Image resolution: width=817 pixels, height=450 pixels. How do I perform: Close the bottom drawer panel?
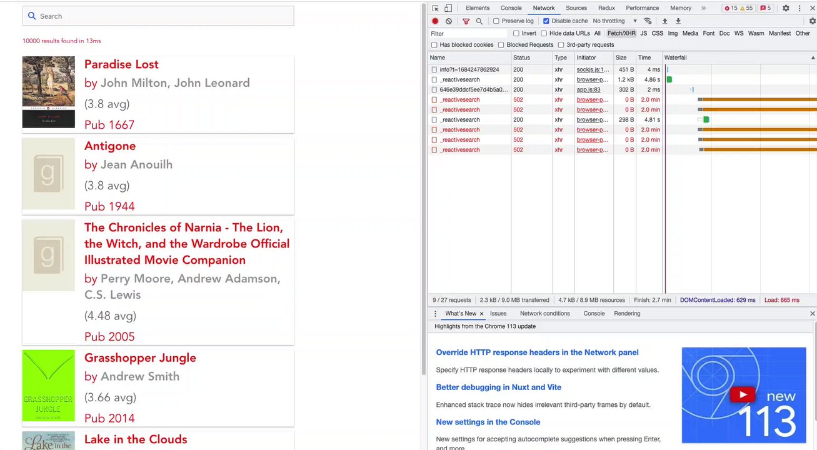813,314
